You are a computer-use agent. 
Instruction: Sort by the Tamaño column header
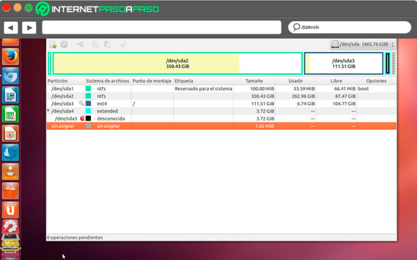[254, 81]
